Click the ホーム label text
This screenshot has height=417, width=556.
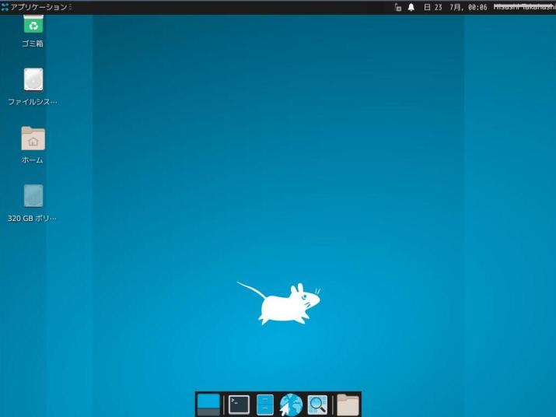(33, 160)
